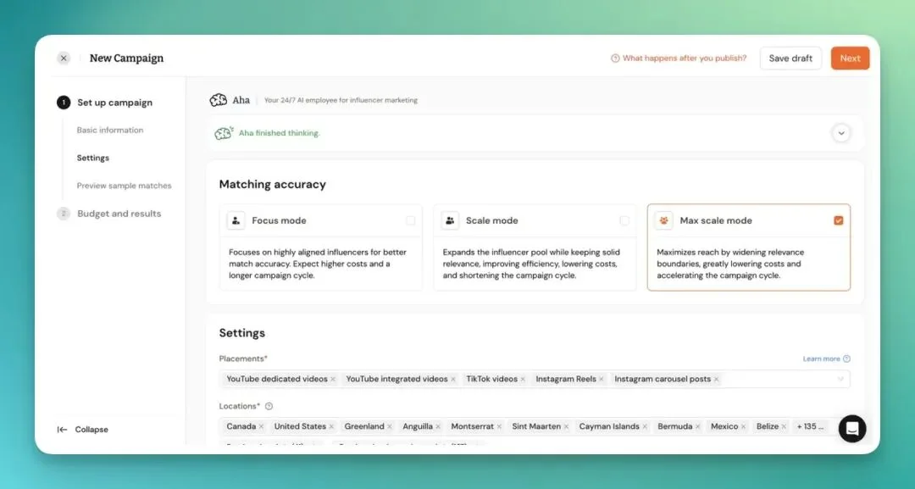Open the Placements dropdown arrow

click(x=840, y=379)
